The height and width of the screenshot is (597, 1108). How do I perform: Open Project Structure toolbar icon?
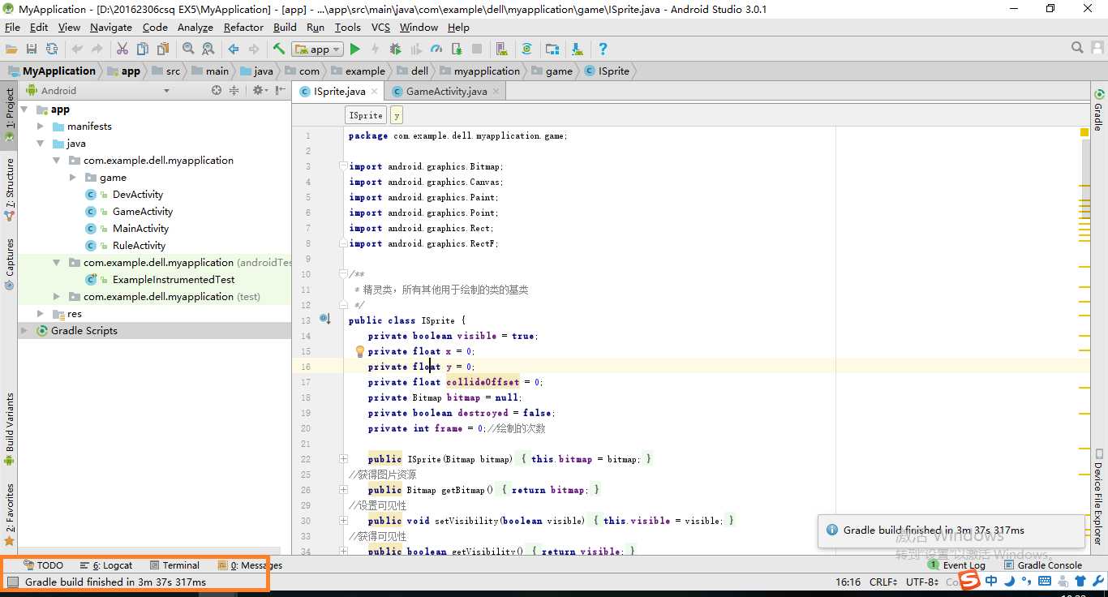[x=552, y=49]
